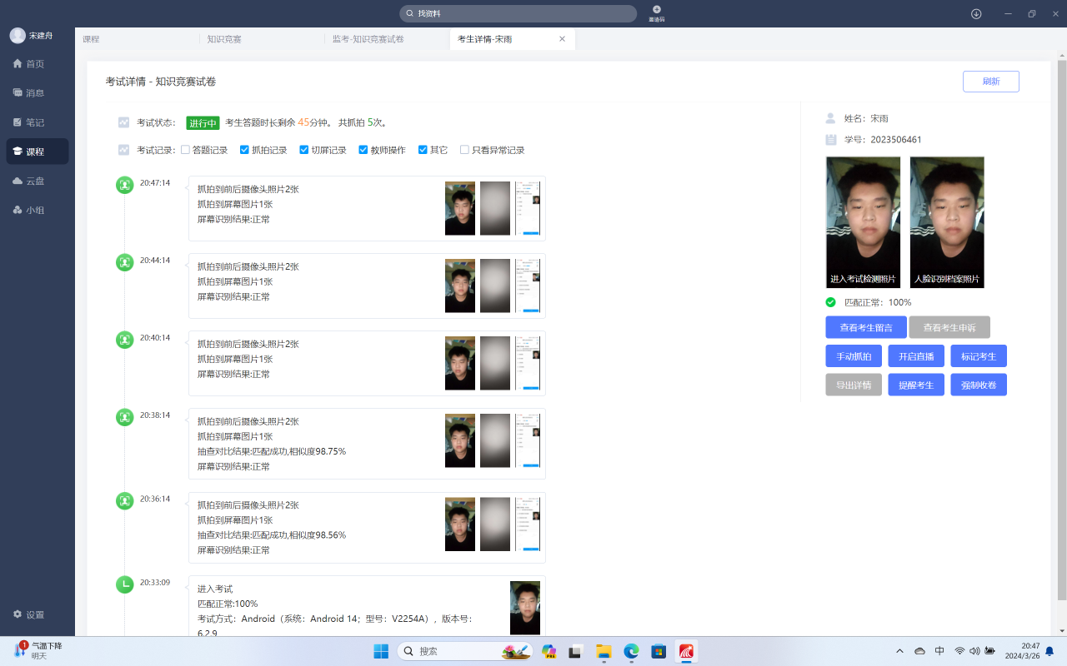The image size is (1067, 666).
Task: Switch to the 课程 tab
Action: tap(138, 39)
